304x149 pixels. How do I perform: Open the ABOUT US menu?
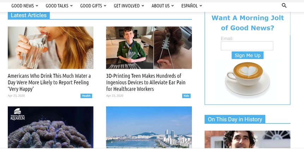(162, 6)
